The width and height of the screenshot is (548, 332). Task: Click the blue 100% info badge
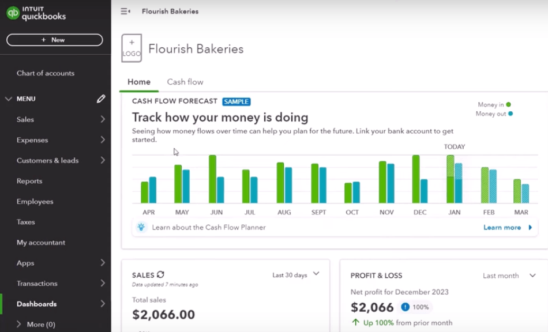404,307
